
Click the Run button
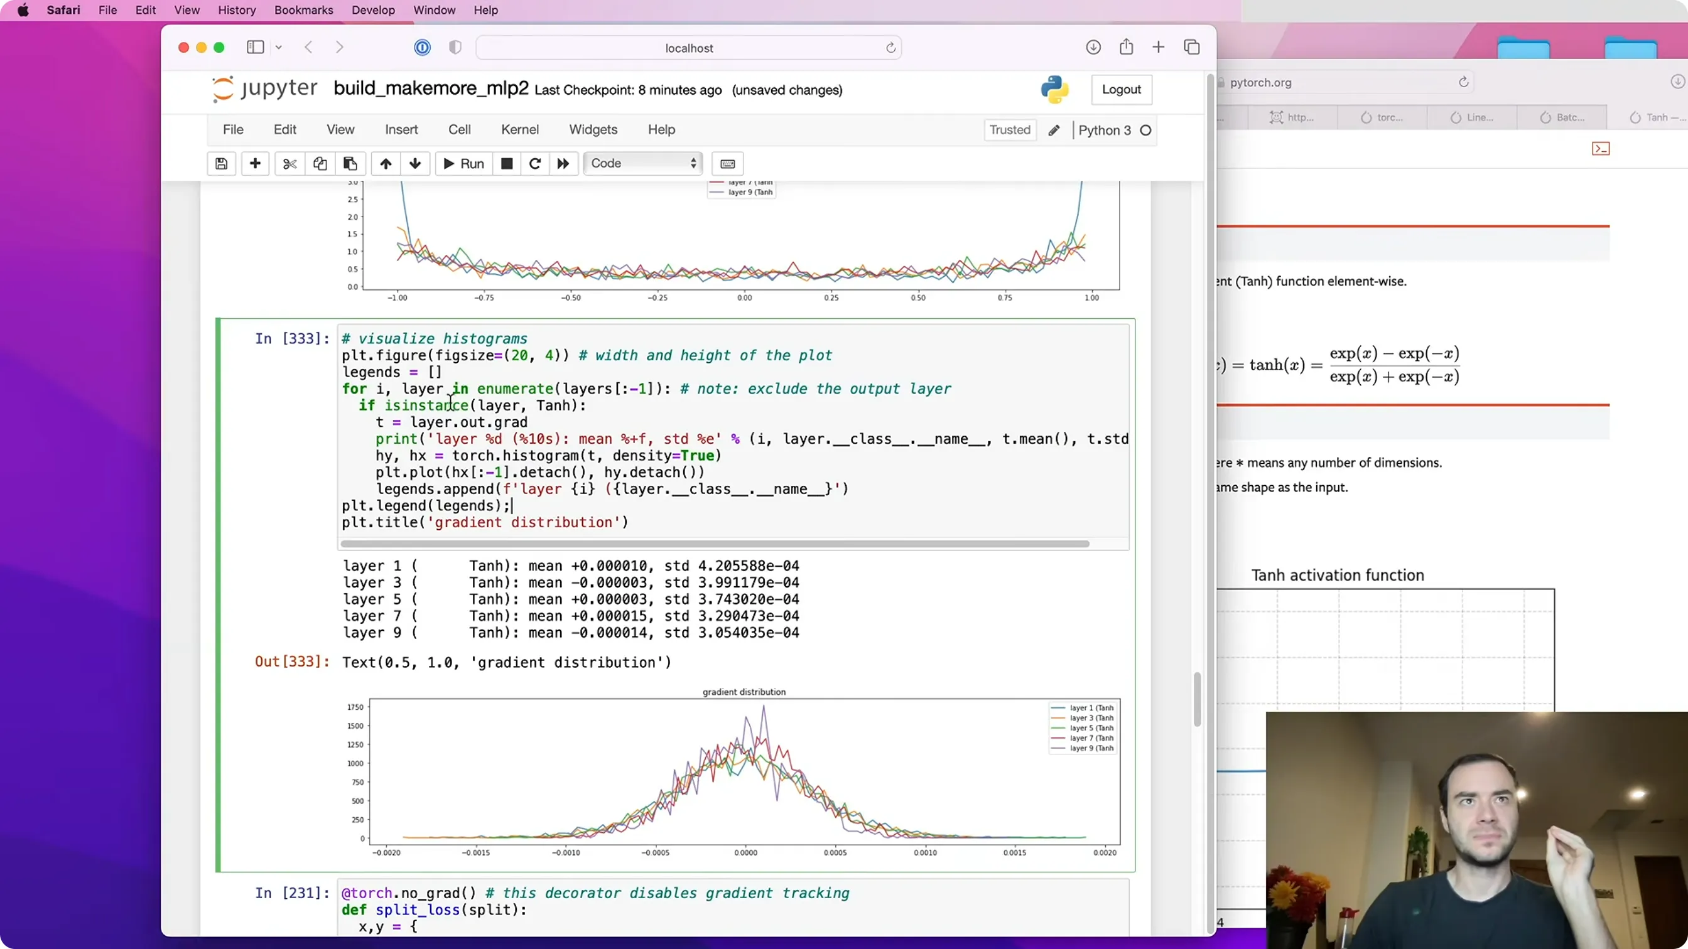(463, 164)
